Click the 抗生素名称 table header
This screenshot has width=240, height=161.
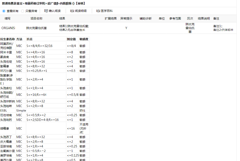click(7, 39)
